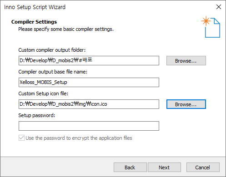Viewport: 226px width, 177px height.
Task: Select the icon.ico path input field
Action: (89, 104)
